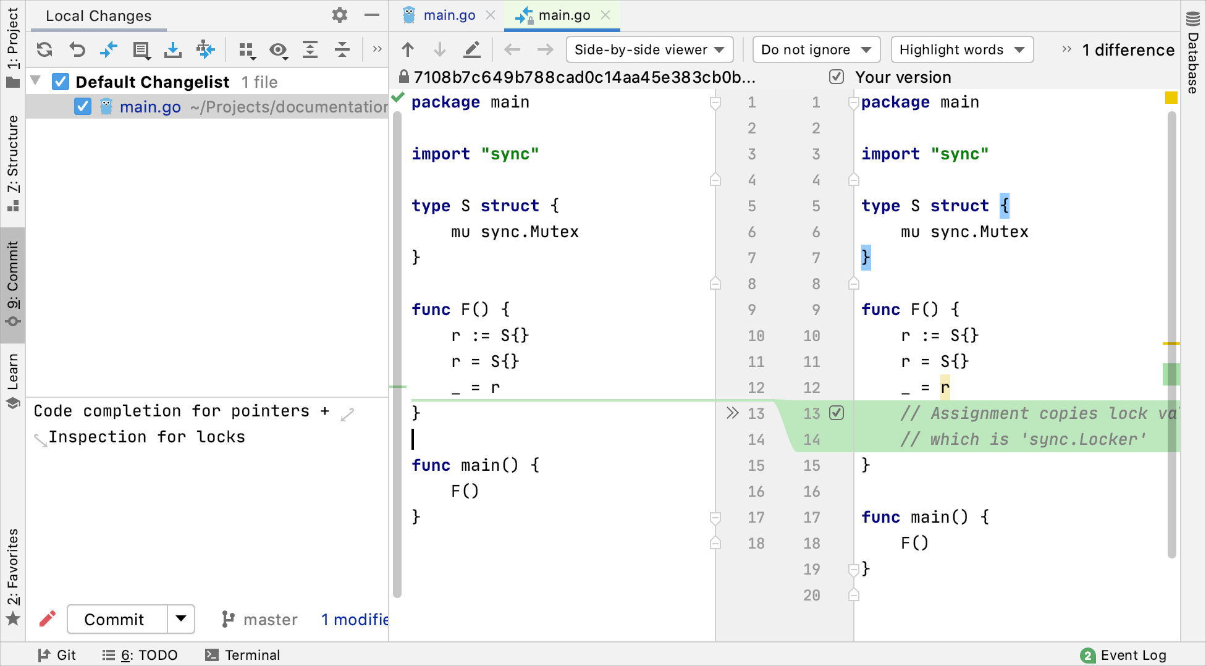Screen dimensions: 1206x666
Task: Show more Local Changes toolbar actions
Action: pos(377,49)
